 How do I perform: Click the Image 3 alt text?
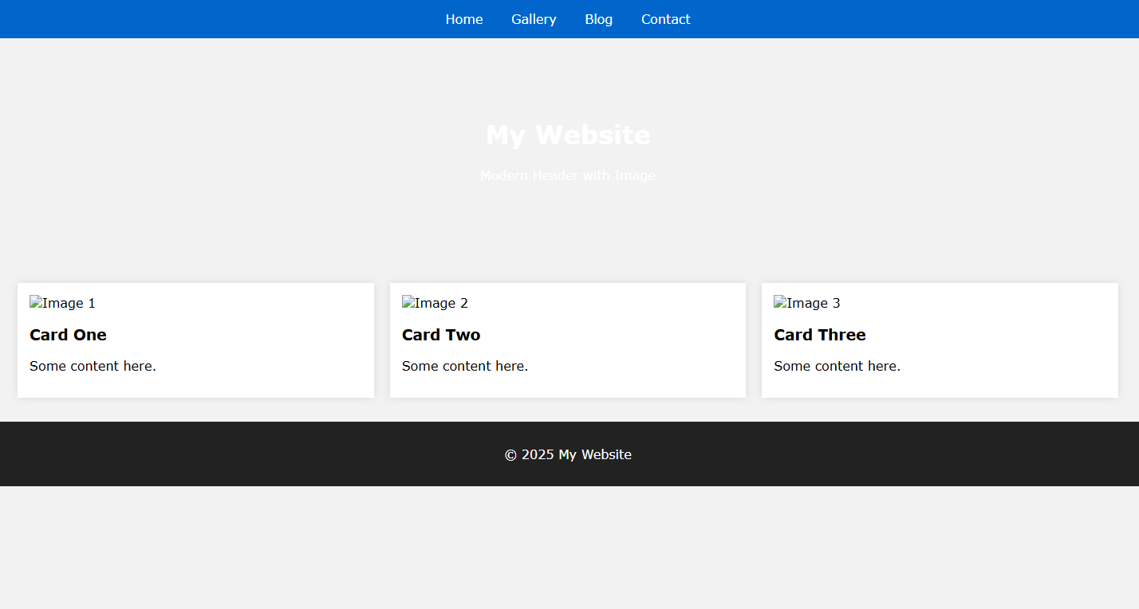[813, 304]
